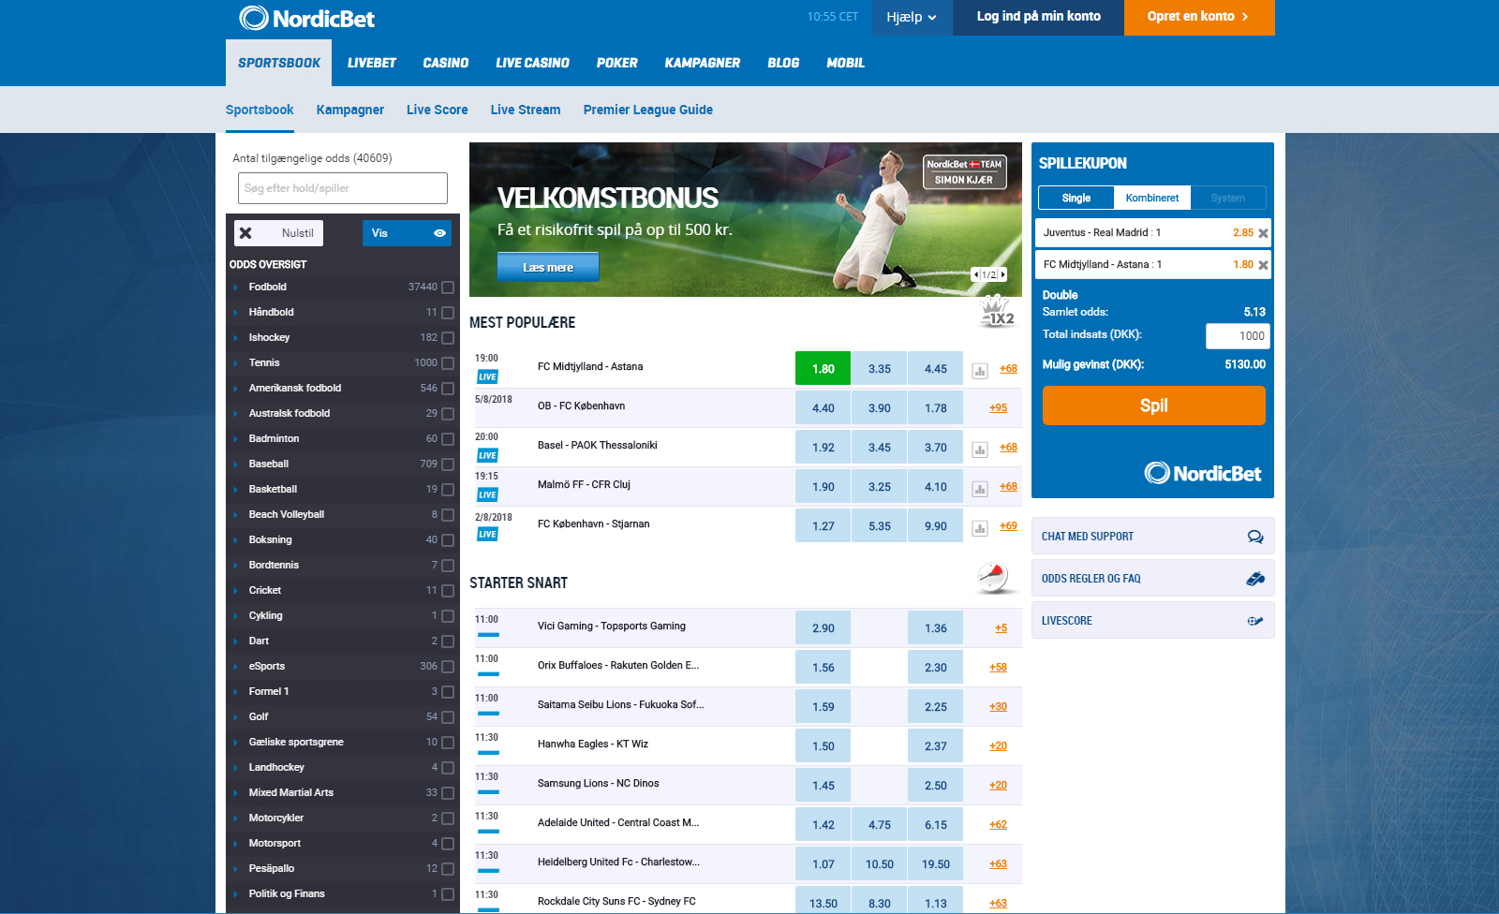Check the Tennis sport filter
This screenshot has width=1499, height=914.
pyautogui.click(x=447, y=362)
